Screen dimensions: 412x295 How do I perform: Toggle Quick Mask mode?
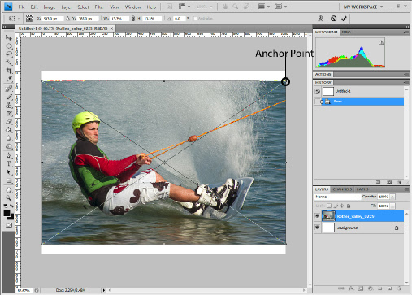click(9, 225)
